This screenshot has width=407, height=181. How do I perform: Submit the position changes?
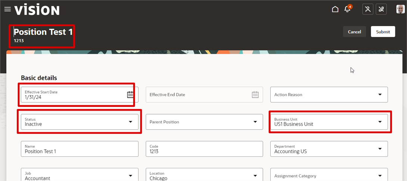pos(383,32)
